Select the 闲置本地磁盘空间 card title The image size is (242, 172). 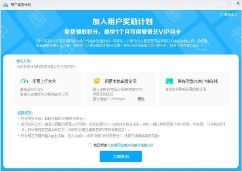(121, 81)
